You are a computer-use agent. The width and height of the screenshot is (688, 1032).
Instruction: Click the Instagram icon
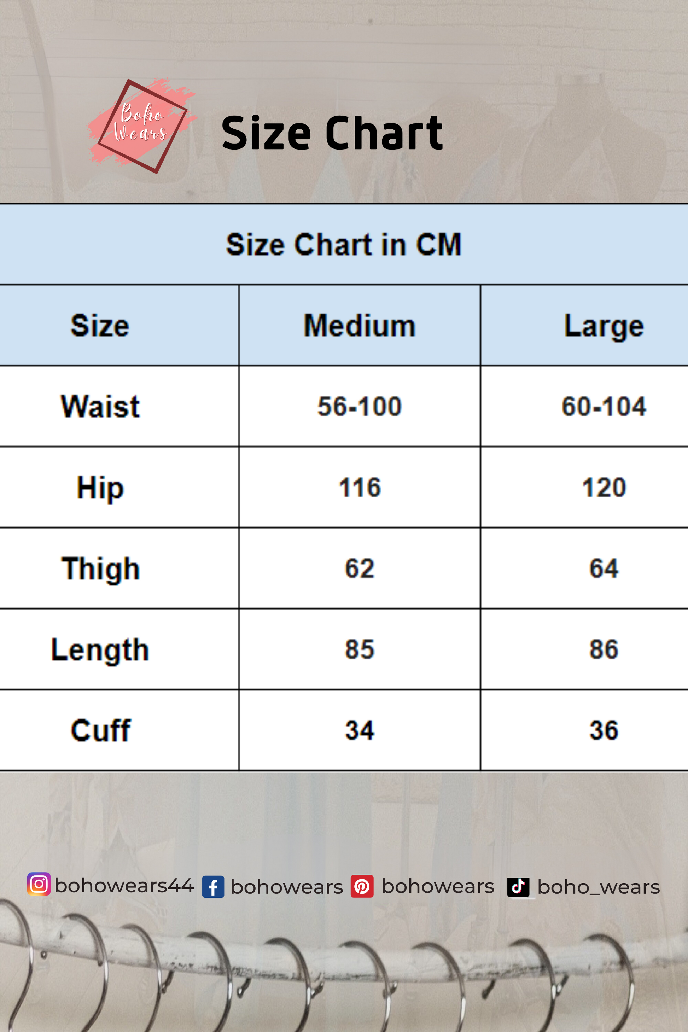point(39,884)
